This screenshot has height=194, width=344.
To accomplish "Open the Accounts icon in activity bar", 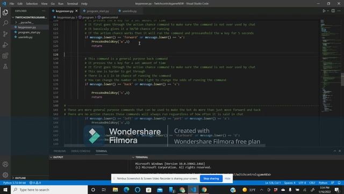I will click(x=5, y=164).
